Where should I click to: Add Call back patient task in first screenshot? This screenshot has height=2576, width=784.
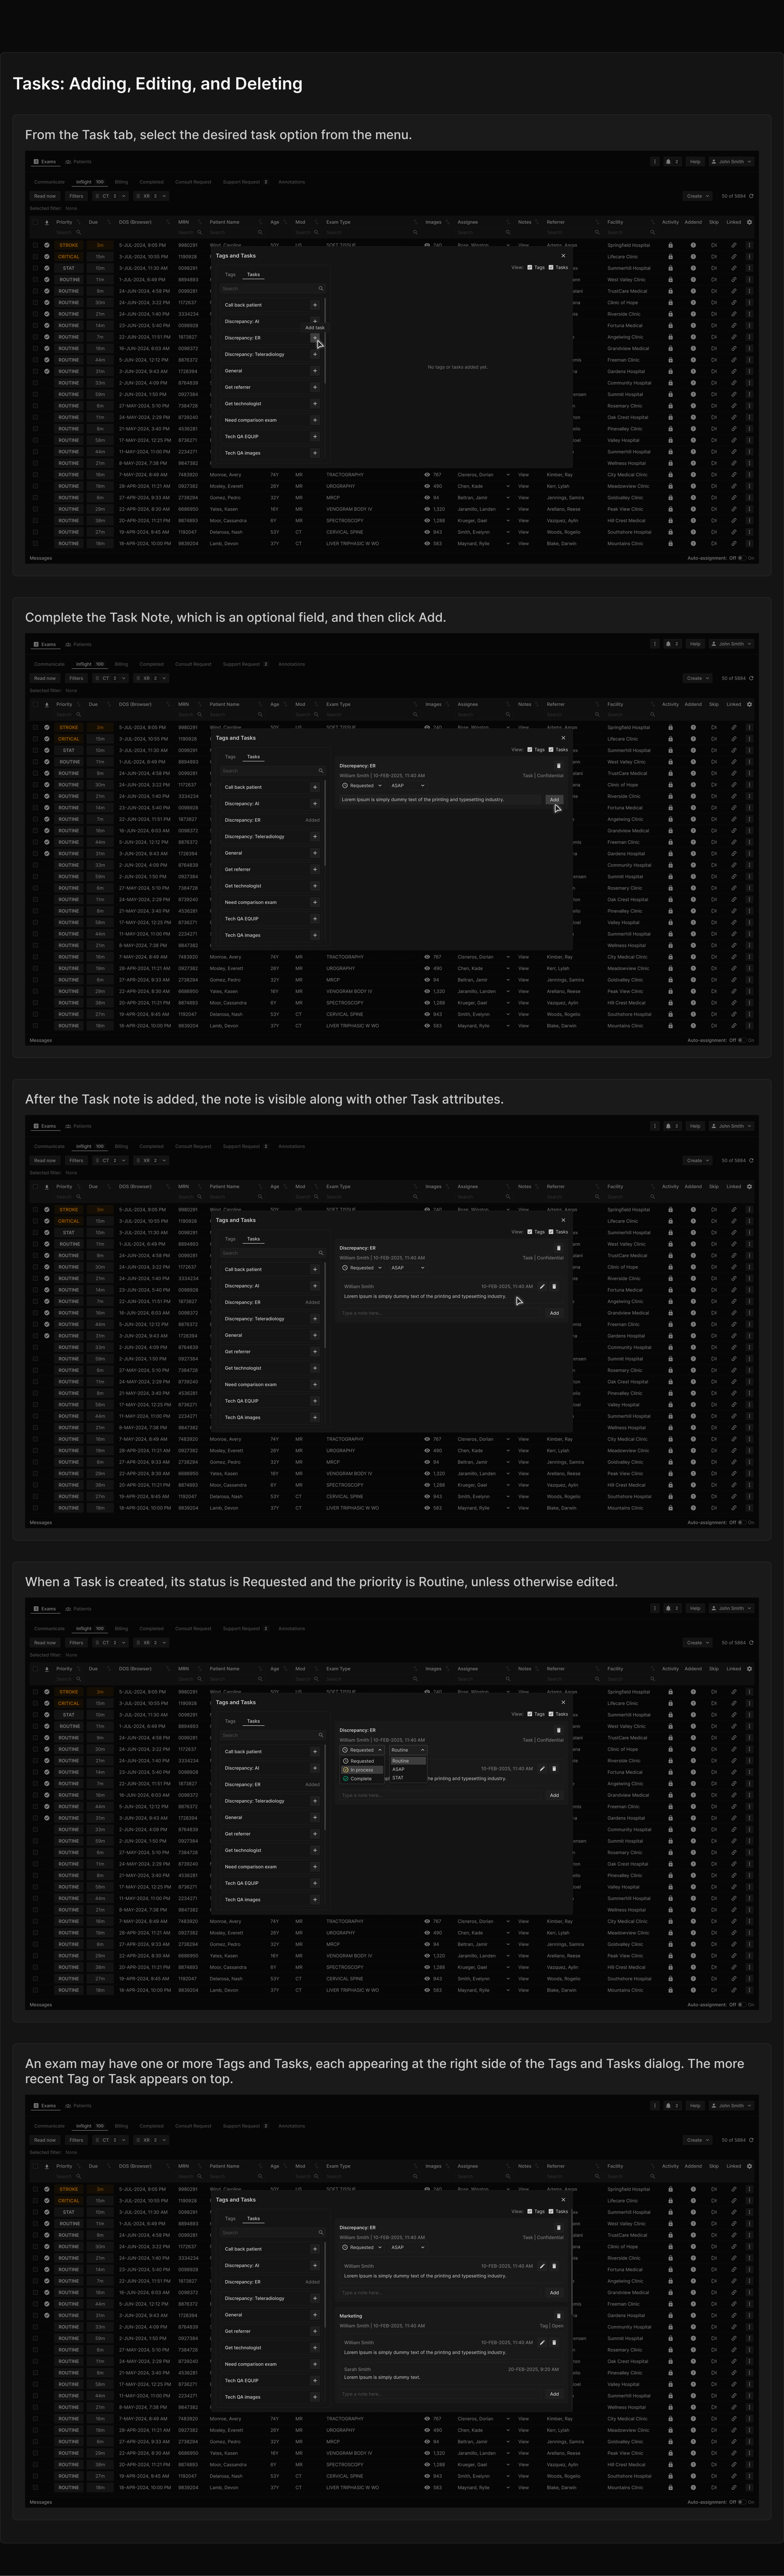(315, 305)
